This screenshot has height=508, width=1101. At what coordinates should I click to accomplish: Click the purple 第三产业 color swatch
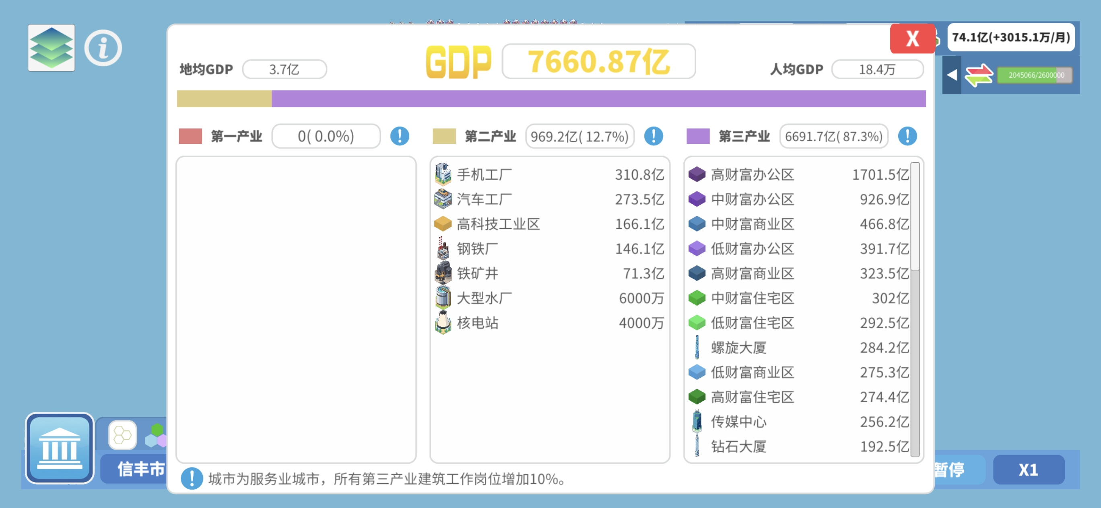[698, 136]
